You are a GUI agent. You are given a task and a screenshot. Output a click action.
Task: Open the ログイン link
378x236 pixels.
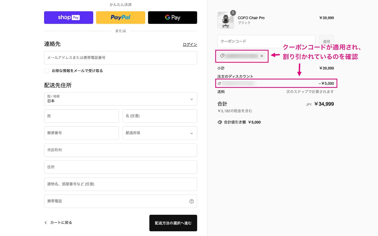[x=189, y=44]
